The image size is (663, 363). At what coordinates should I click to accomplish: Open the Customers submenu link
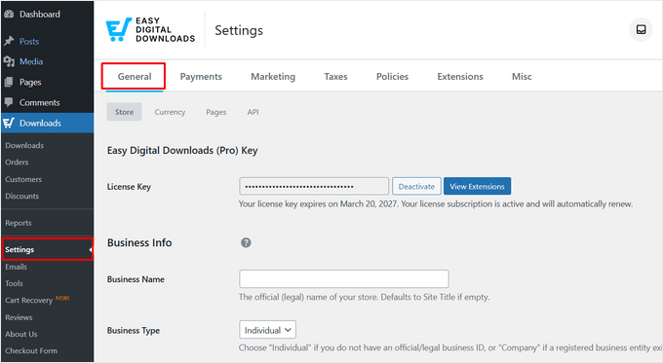[23, 179]
